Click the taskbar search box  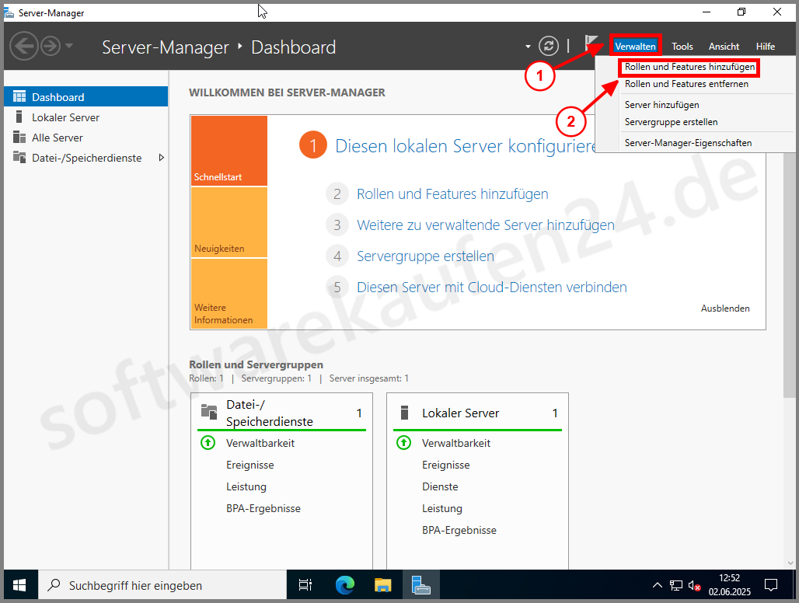[x=162, y=586]
